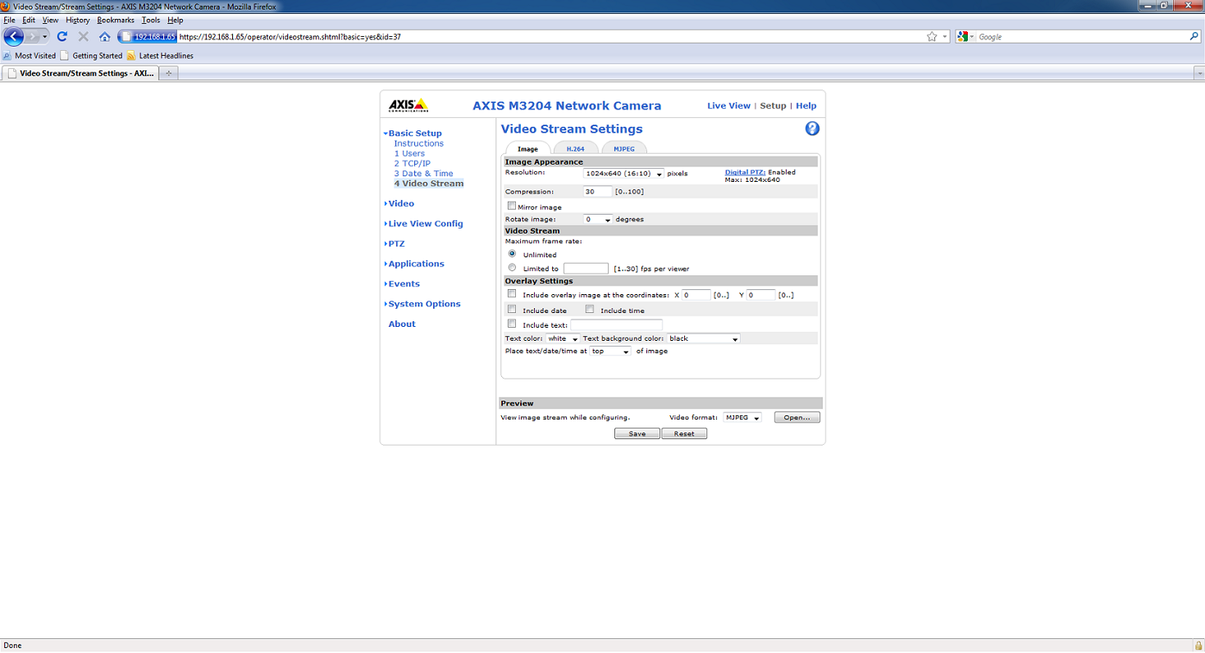Enable the Include time checkbox
Image resolution: width=1205 pixels, height=653 pixels.
tap(590, 309)
